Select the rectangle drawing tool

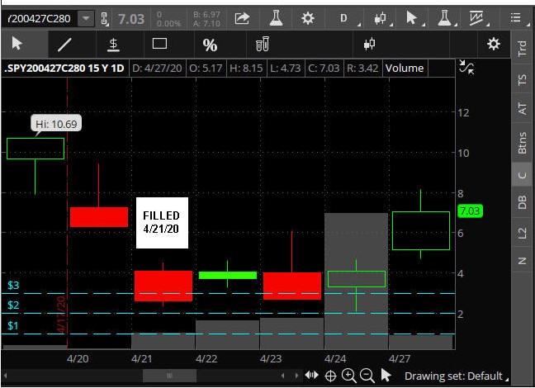pyautogui.click(x=159, y=44)
